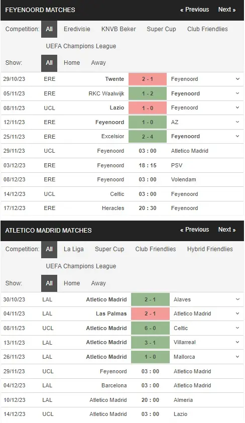The height and width of the screenshot is (423, 245).
Task: Select La Liga competition filter
Action: click(x=74, y=249)
